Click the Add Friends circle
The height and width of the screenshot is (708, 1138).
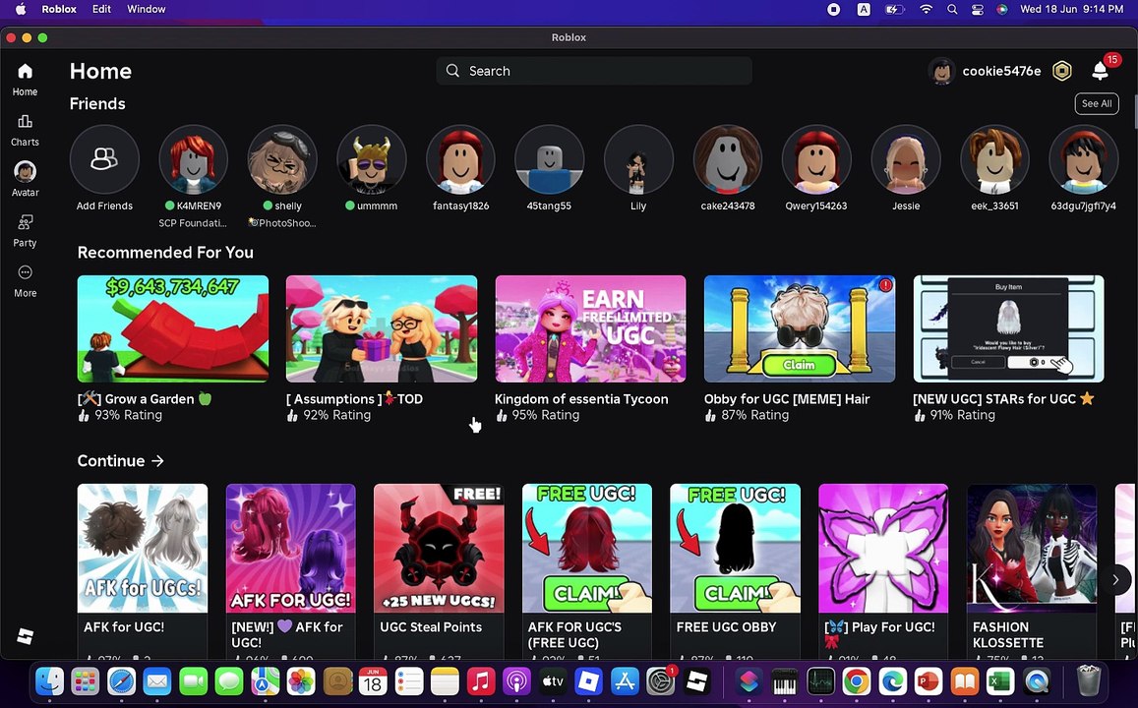(x=104, y=159)
